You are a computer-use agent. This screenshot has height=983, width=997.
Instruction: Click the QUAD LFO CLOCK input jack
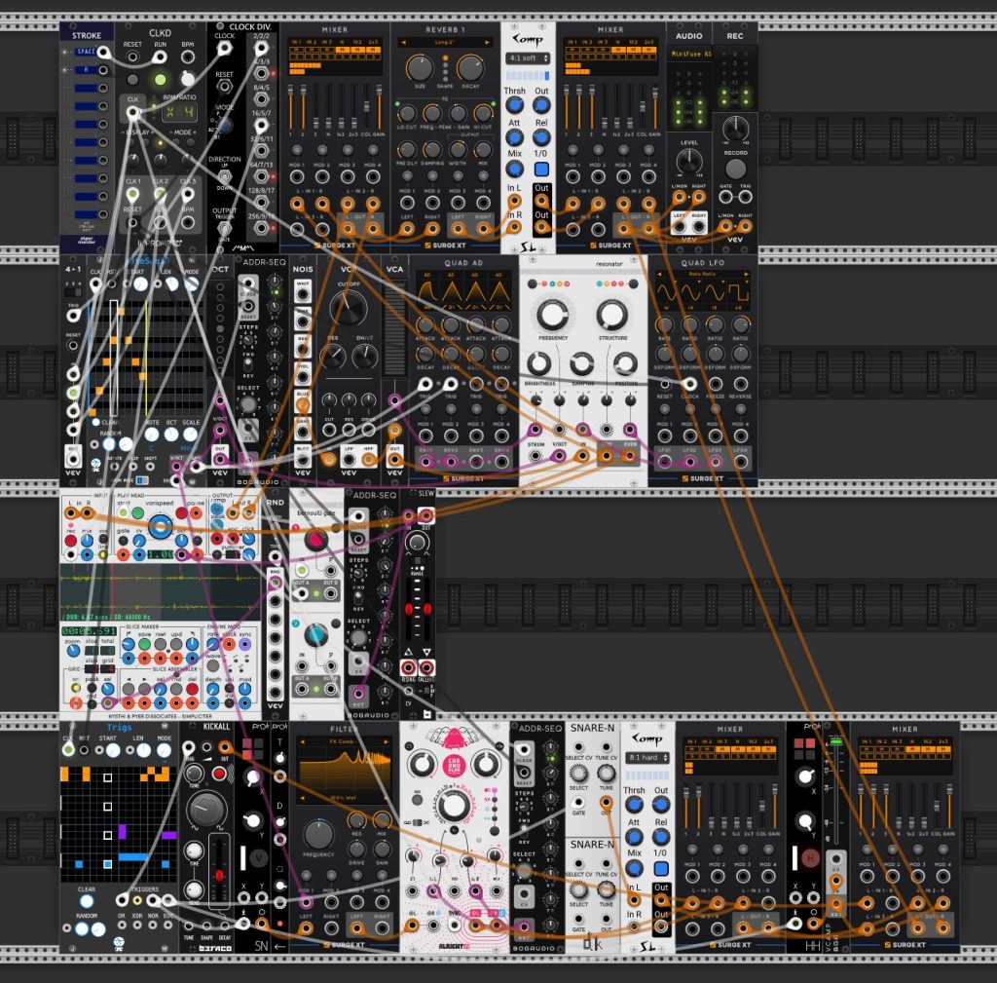(689, 384)
